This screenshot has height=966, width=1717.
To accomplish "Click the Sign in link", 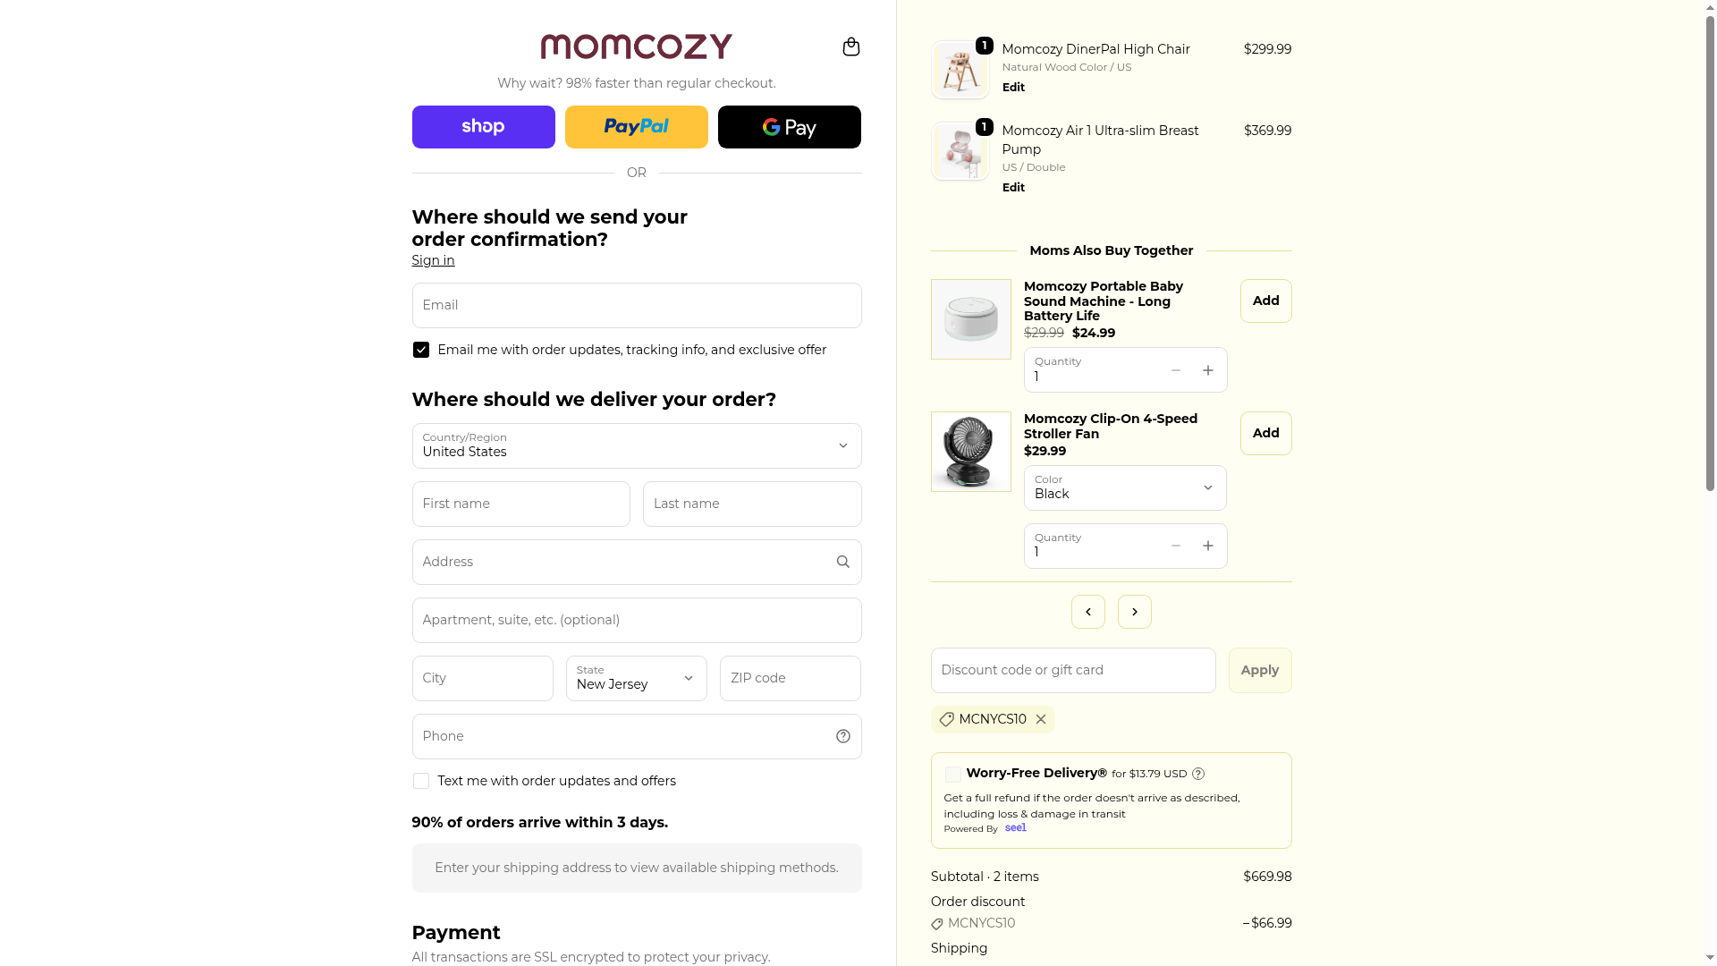I will tap(433, 260).
